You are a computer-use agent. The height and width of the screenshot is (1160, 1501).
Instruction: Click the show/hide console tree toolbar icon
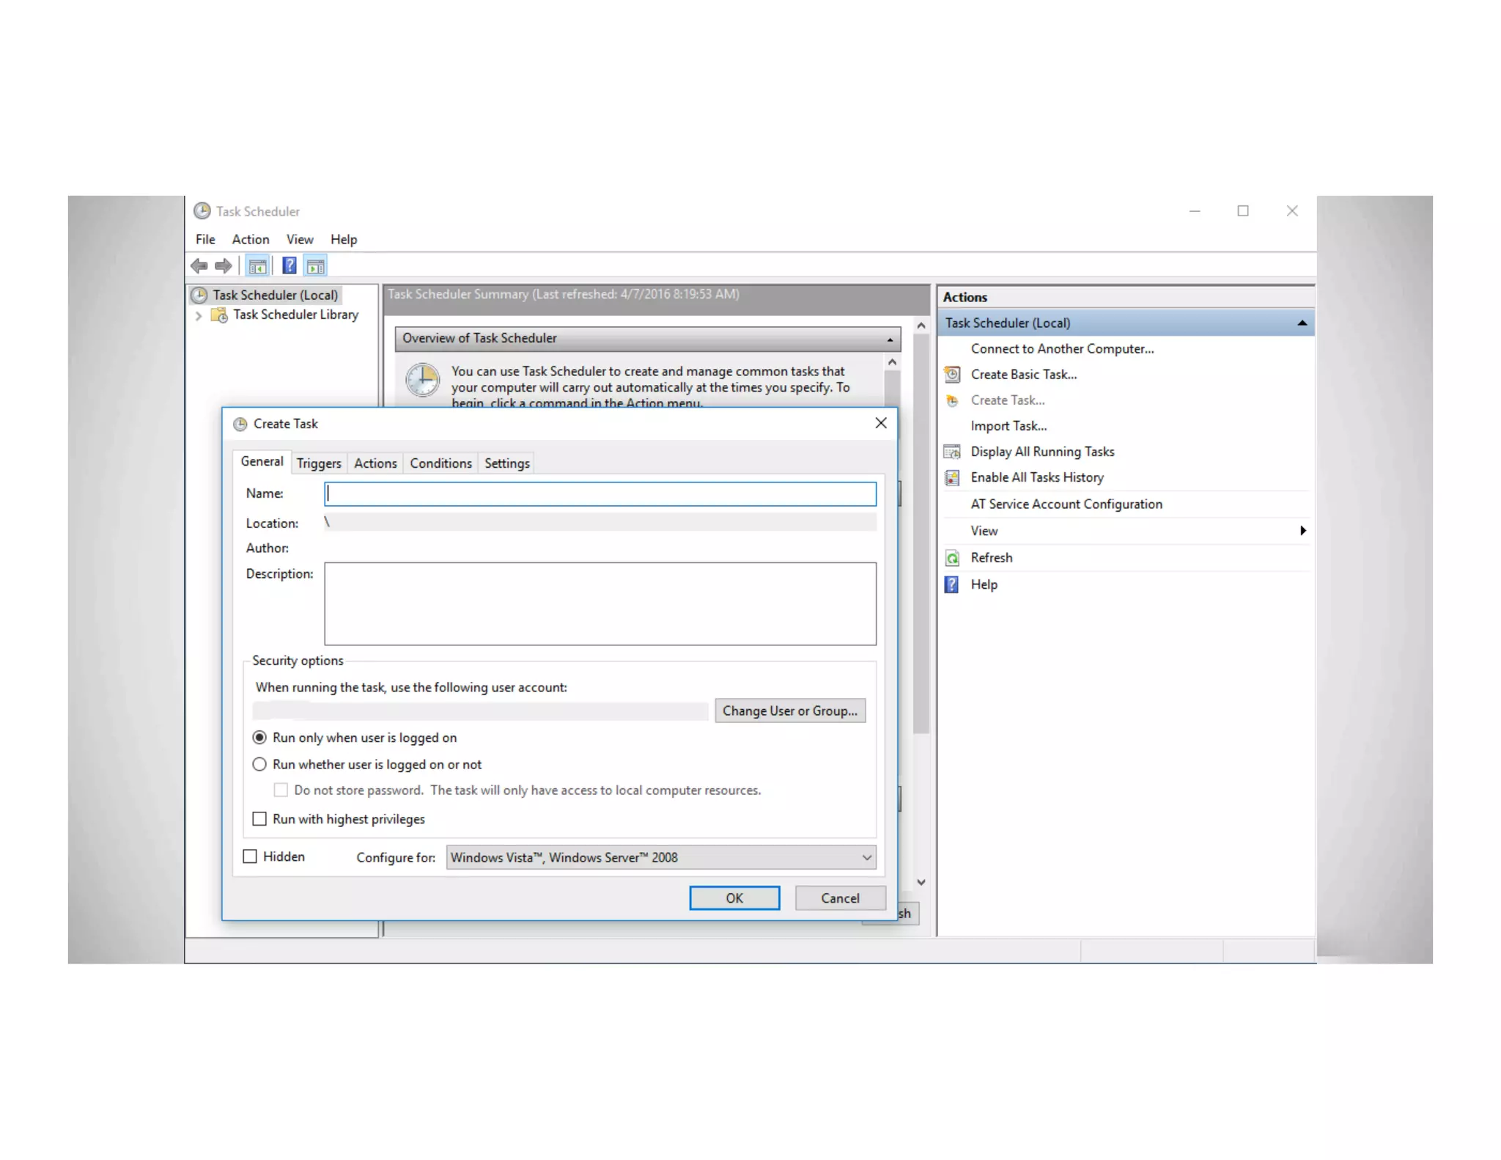tap(257, 266)
